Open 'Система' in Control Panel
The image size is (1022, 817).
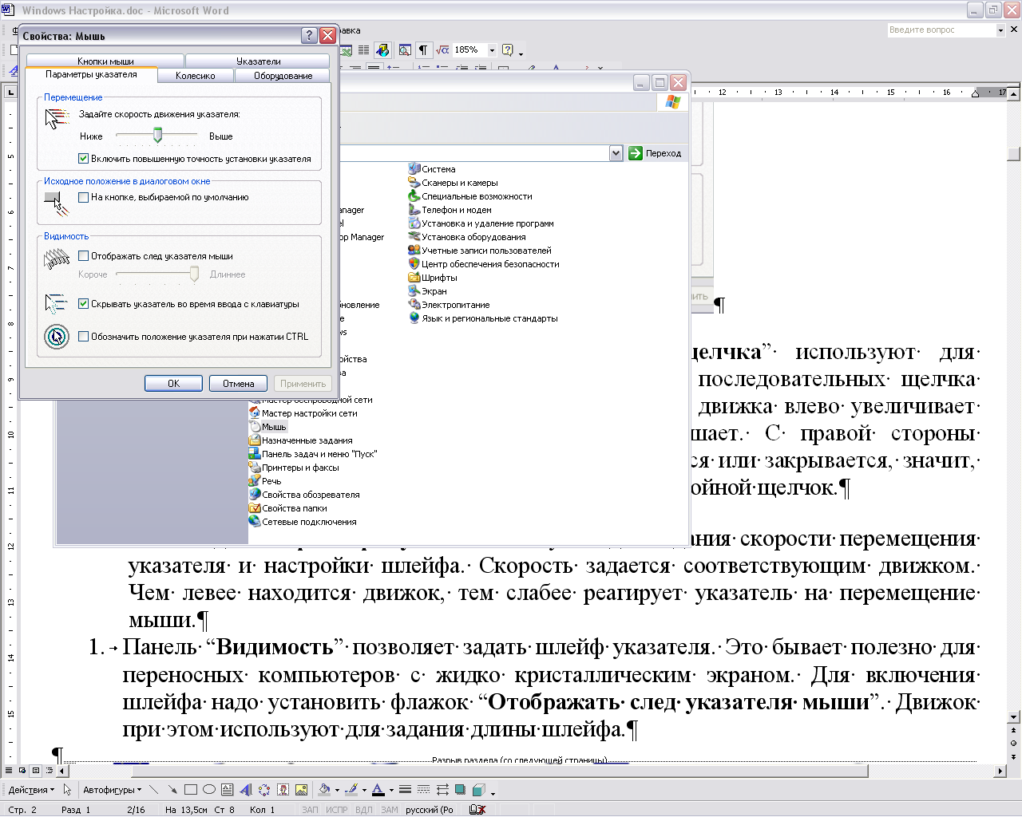point(432,169)
